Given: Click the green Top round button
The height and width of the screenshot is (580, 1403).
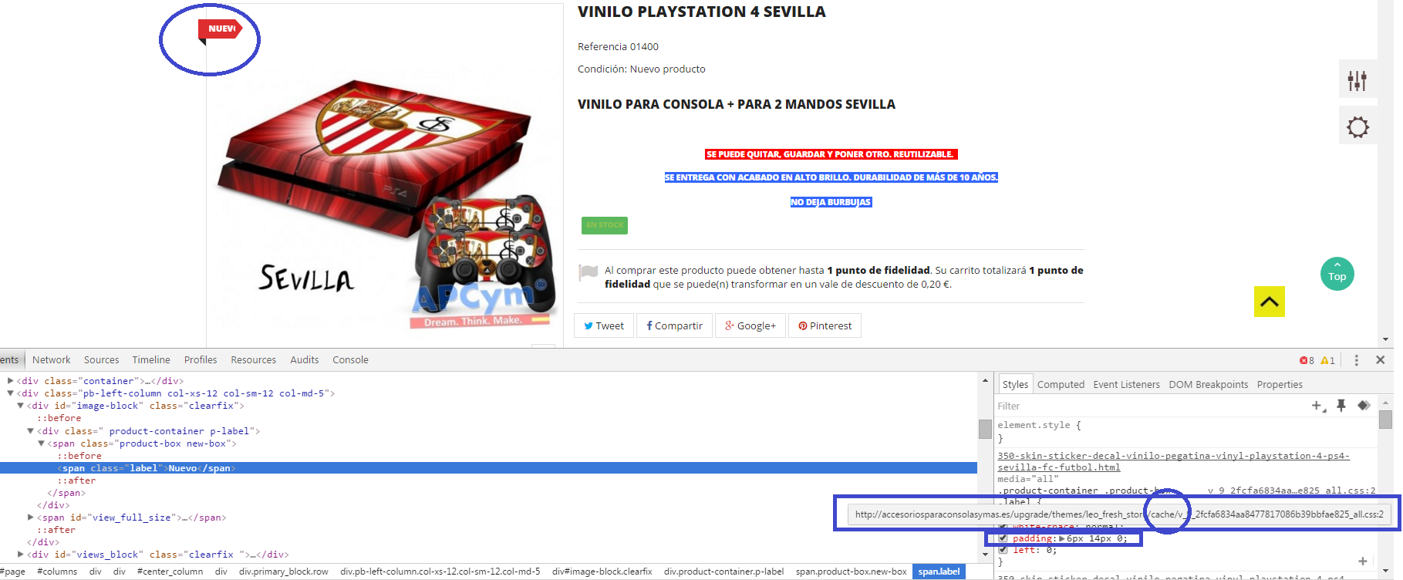Looking at the screenshot, I should [1337, 275].
